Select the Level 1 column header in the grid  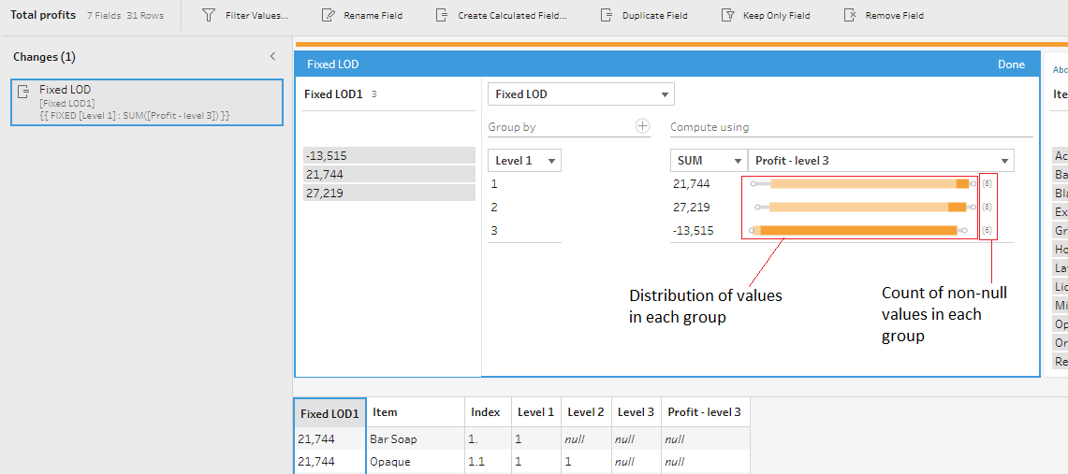pos(536,412)
